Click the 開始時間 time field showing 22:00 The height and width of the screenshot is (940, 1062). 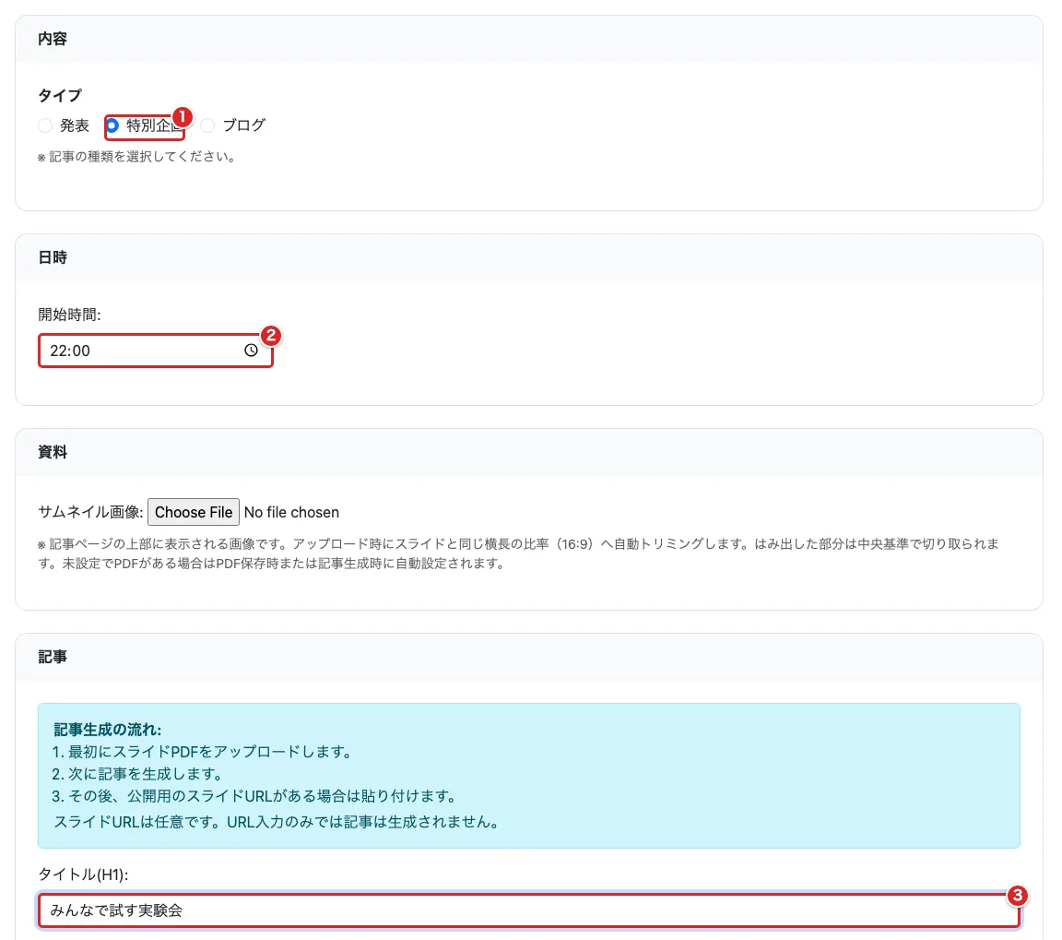click(156, 351)
